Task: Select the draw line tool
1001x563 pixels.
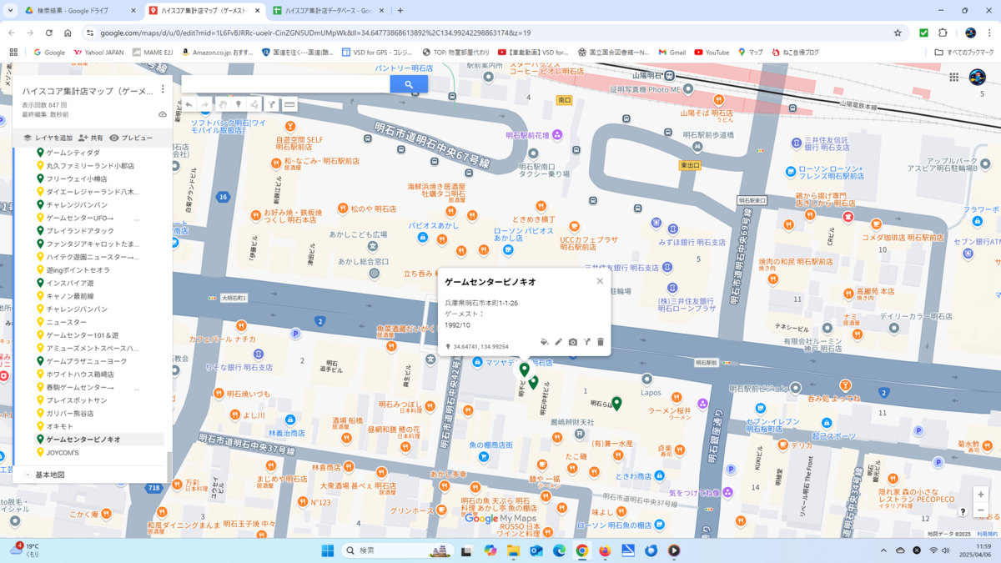Action: tap(254, 105)
